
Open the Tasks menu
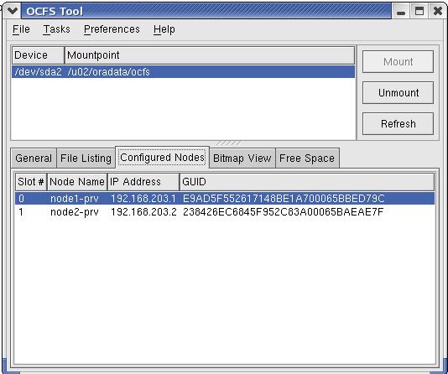tap(56, 29)
